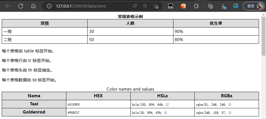Click the HEX column header

98,96
